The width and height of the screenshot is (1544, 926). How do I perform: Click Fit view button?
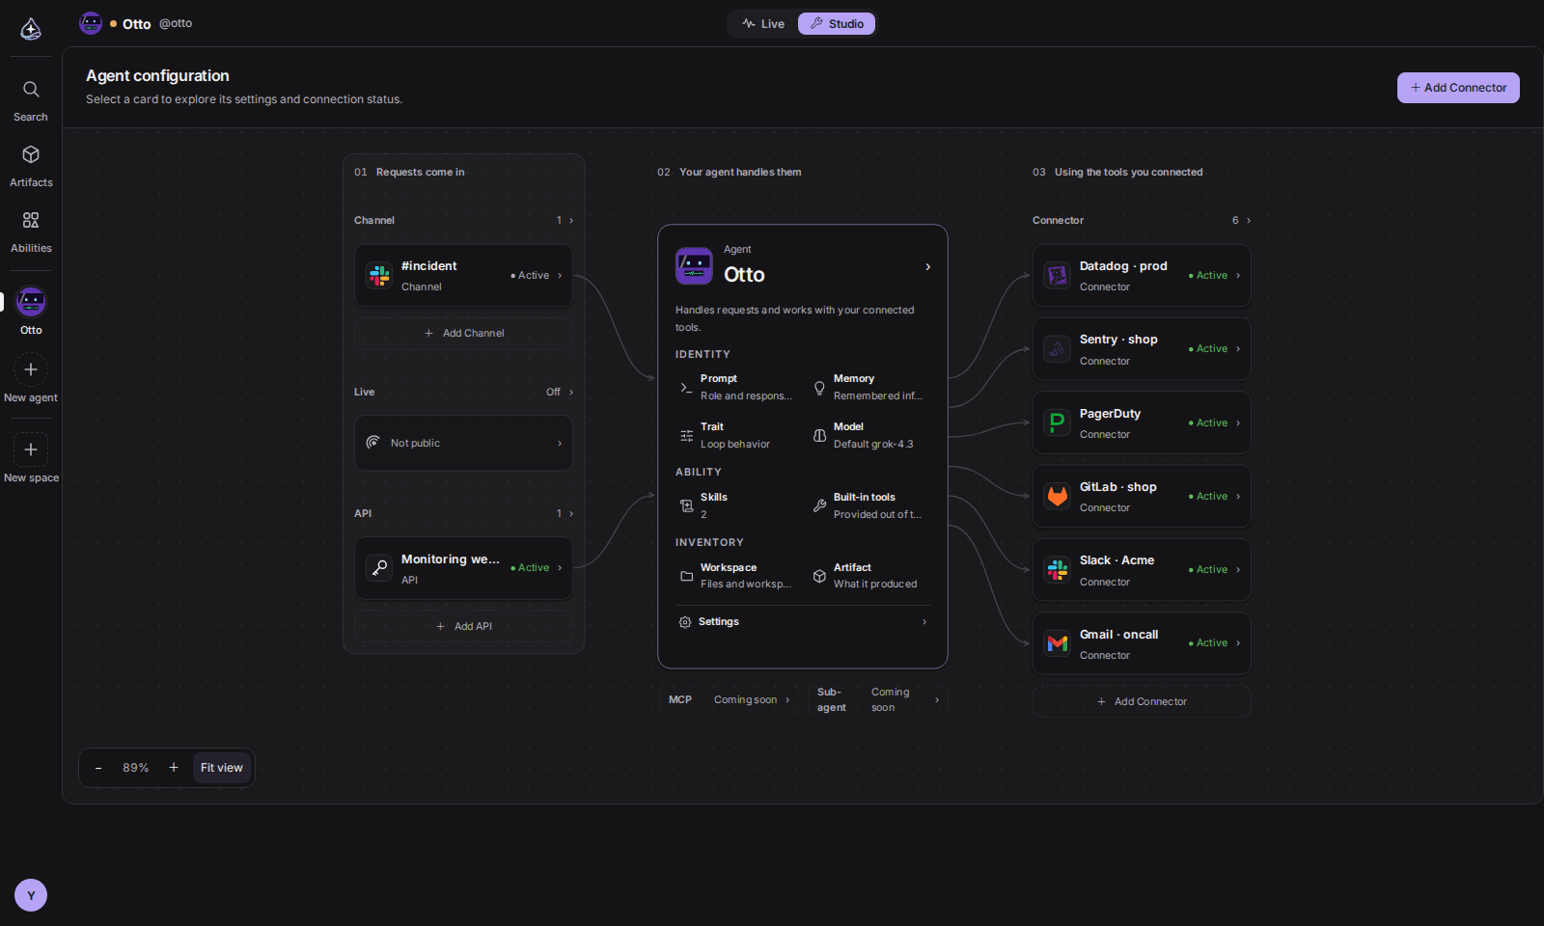coord(222,768)
